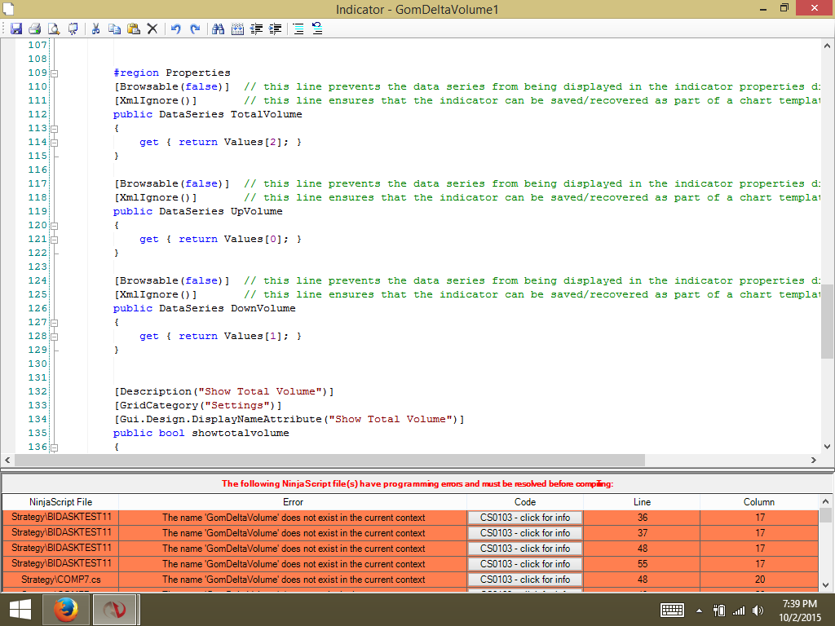
Task: Collapse the showtotalvolume block at line 136
Action: [55, 447]
